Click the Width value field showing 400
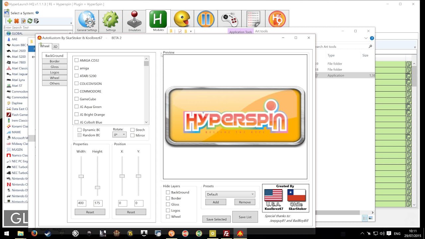 (x=81, y=203)
